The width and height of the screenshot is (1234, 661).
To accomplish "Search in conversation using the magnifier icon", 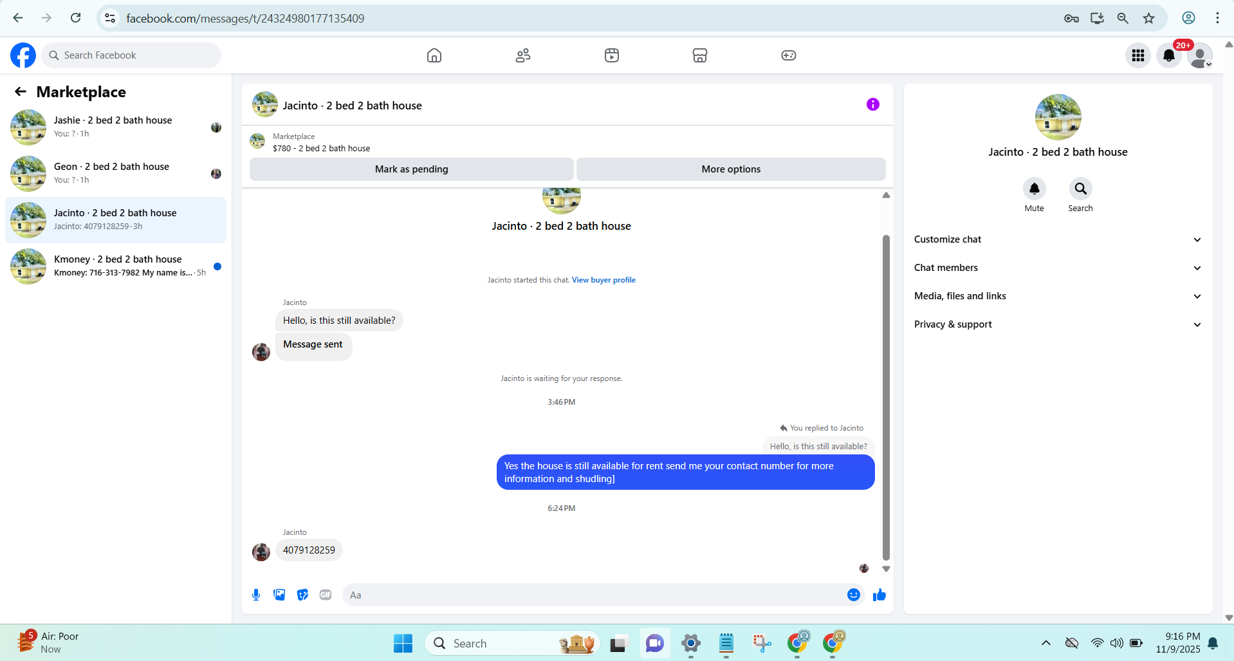I will click(x=1081, y=189).
